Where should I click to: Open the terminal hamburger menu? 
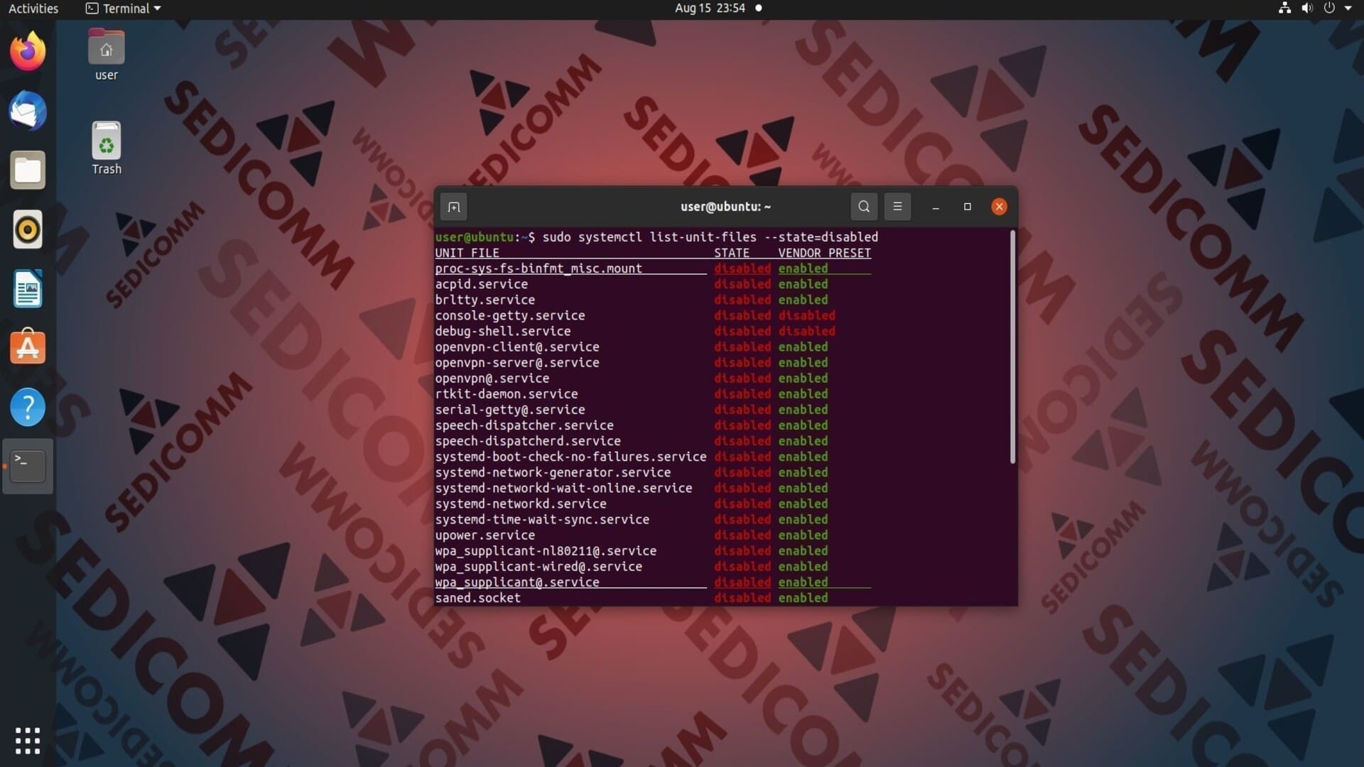(x=897, y=207)
